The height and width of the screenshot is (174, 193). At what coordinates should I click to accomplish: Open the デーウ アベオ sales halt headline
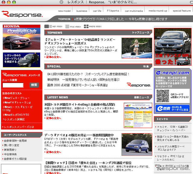[x=79, y=135]
